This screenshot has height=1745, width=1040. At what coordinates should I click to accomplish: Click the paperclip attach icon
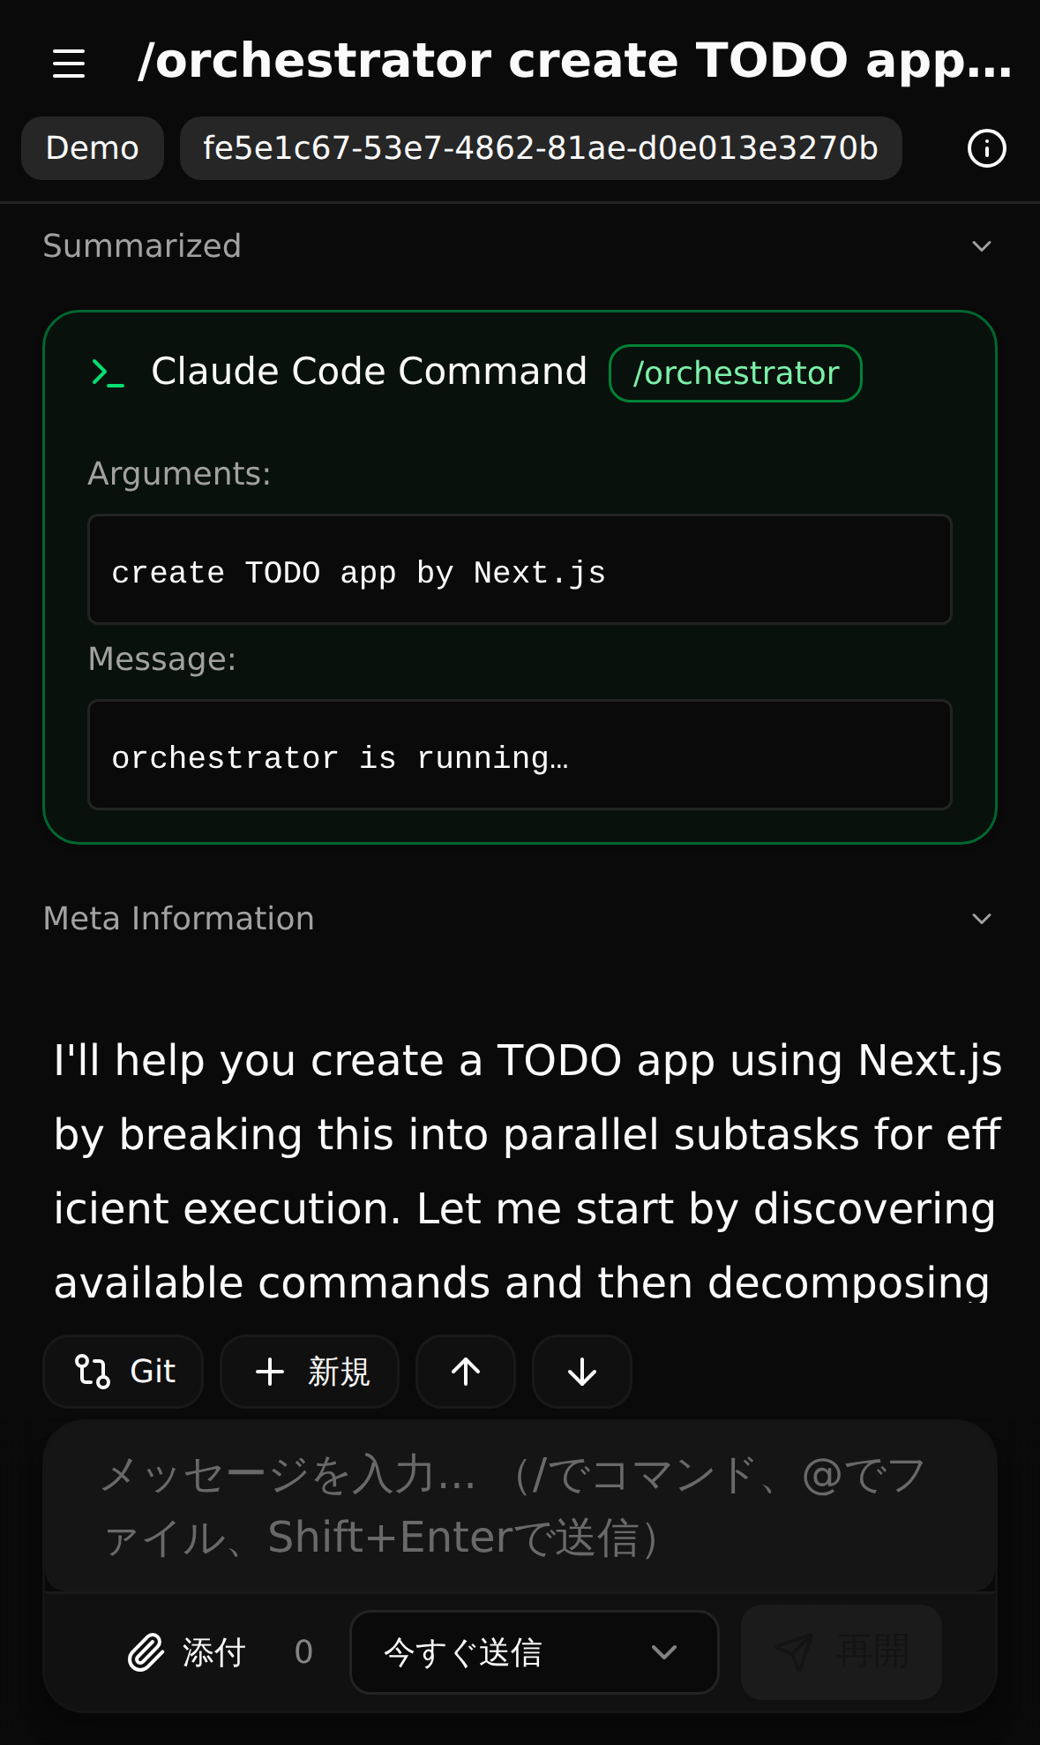tap(146, 1652)
